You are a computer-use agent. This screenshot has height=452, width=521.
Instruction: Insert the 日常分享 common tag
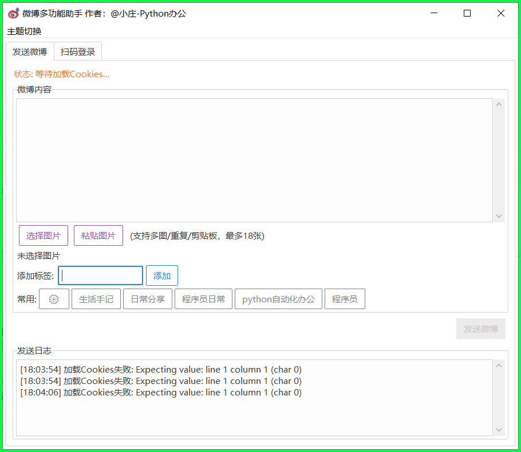[x=148, y=299]
